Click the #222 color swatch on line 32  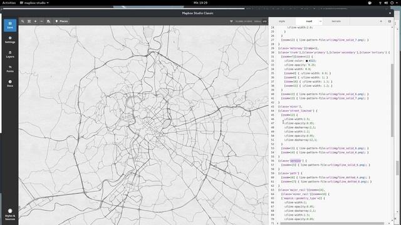tap(306, 61)
